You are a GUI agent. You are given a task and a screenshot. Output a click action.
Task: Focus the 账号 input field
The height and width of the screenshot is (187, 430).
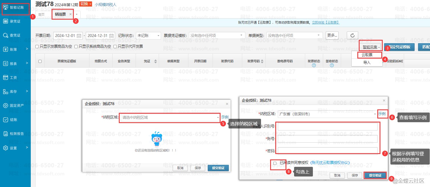pyautogui.click(x=327, y=139)
